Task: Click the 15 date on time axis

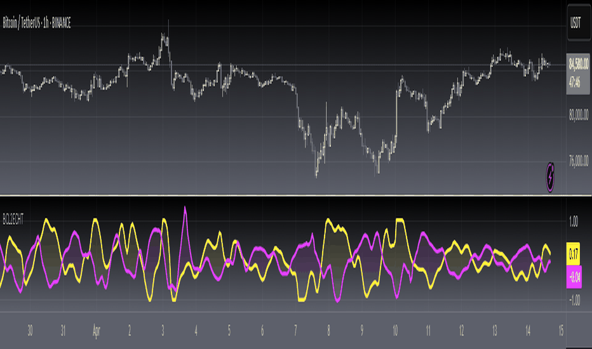Action: click(561, 331)
